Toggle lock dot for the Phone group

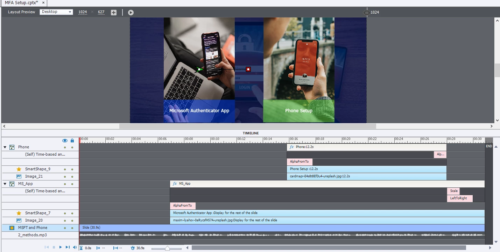tap(72, 147)
